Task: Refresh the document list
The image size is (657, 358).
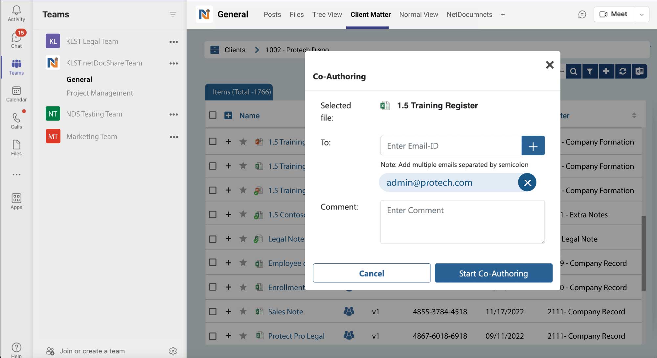Action: (623, 71)
